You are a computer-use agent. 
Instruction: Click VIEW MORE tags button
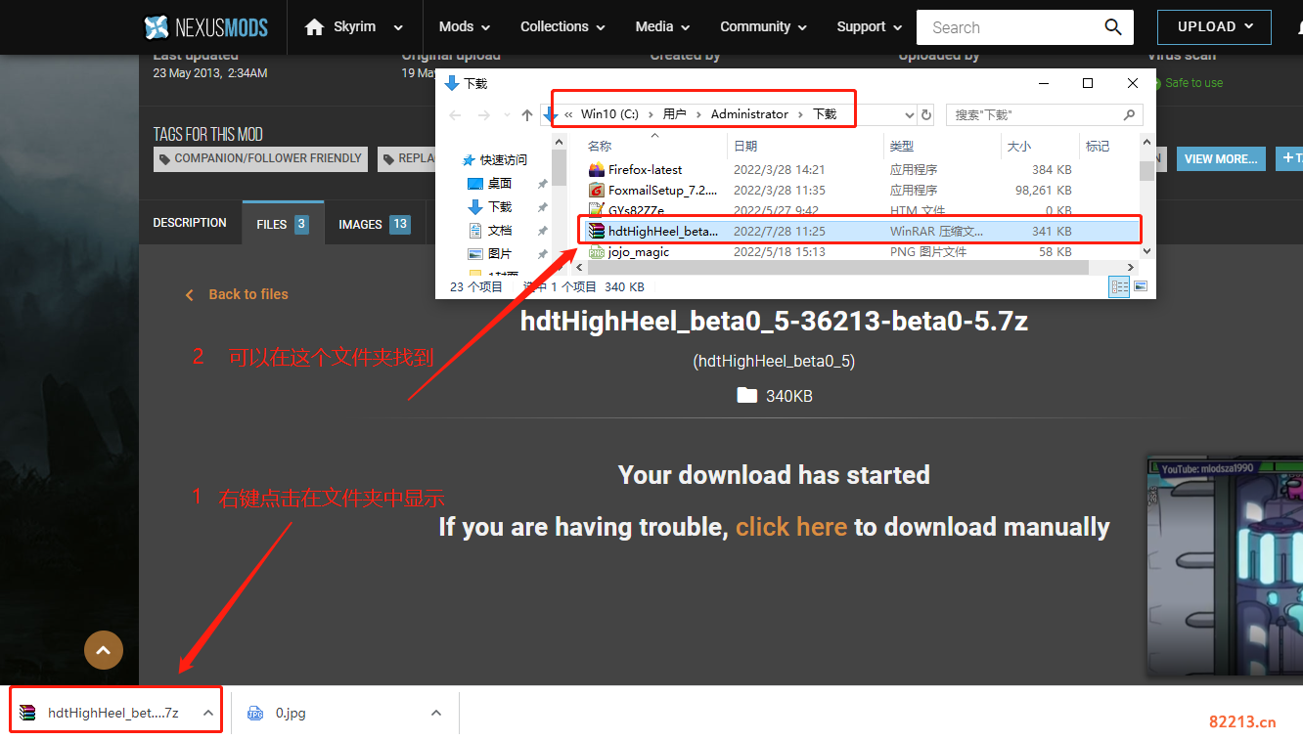1221,159
